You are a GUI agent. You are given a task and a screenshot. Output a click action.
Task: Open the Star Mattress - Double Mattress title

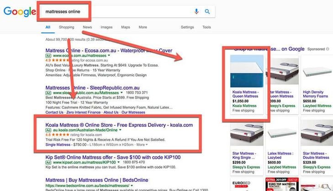point(316,156)
